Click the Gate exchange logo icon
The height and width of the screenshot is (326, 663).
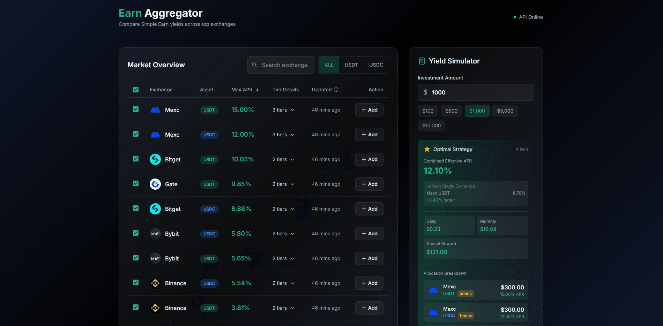click(155, 184)
